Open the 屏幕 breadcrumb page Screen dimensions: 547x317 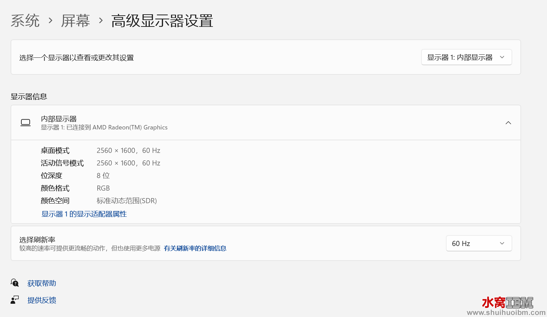75,21
